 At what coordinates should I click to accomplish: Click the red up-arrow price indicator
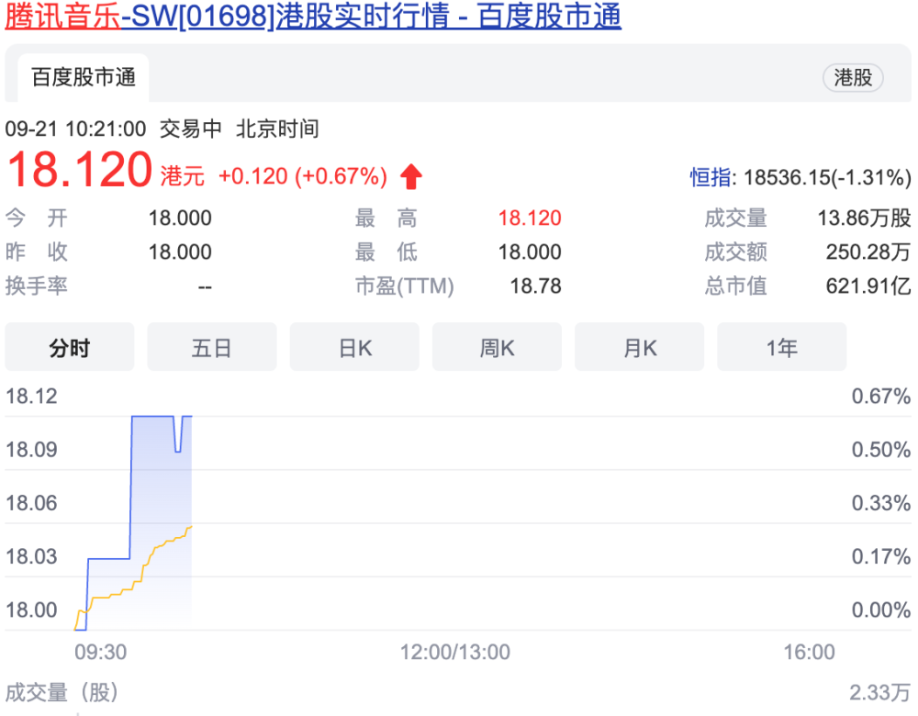411,176
